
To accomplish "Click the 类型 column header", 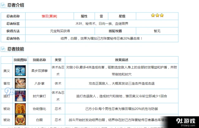I will click(58, 60).
